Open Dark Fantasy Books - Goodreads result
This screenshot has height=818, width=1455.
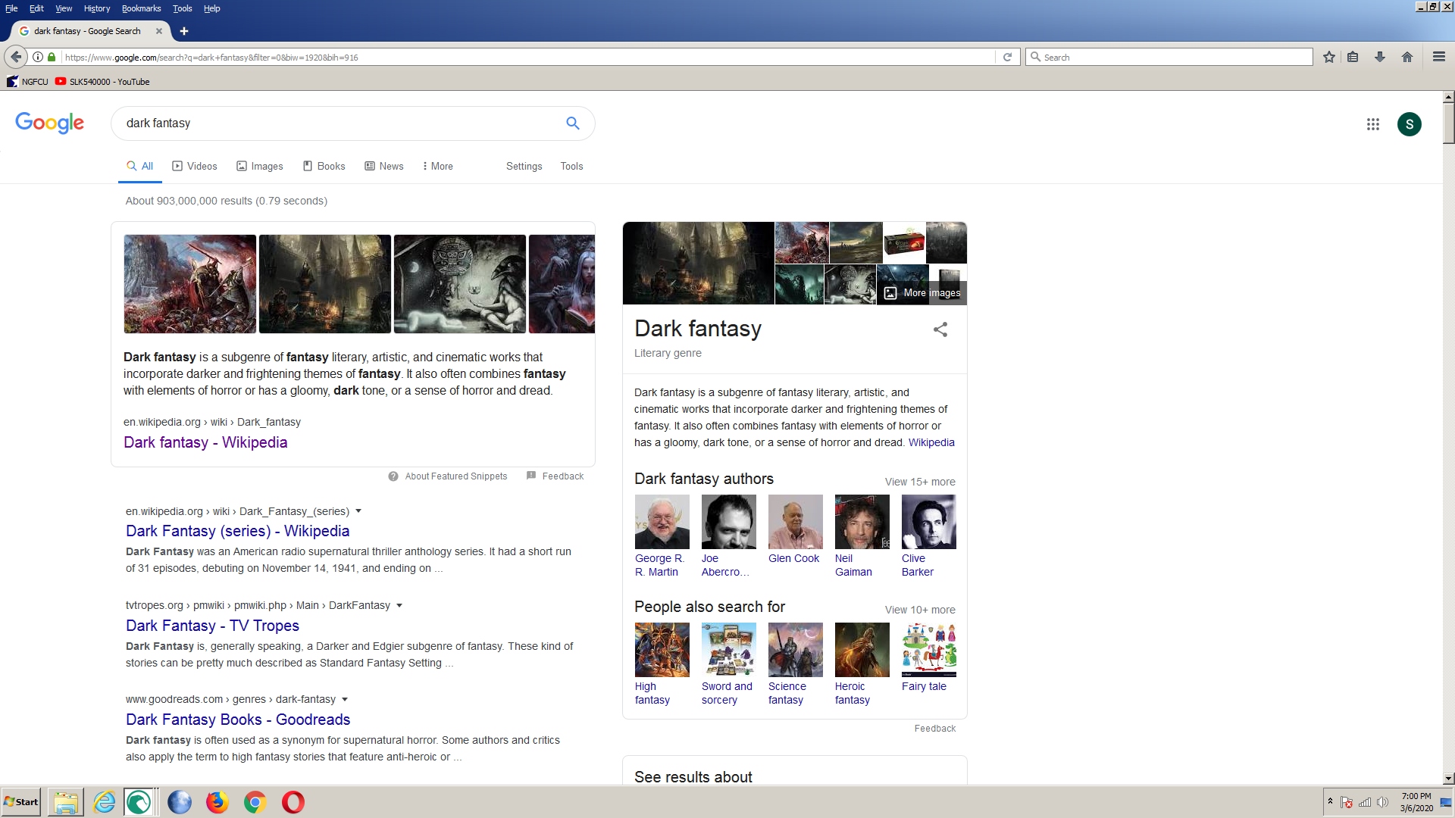[x=238, y=720]
